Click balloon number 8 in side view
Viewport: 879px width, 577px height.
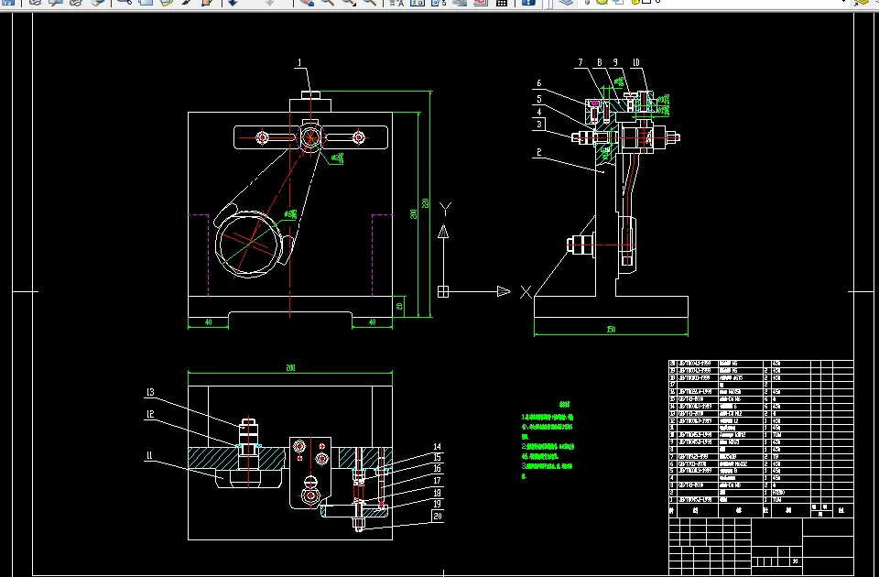pyautogui.click(x=599, y=63)
